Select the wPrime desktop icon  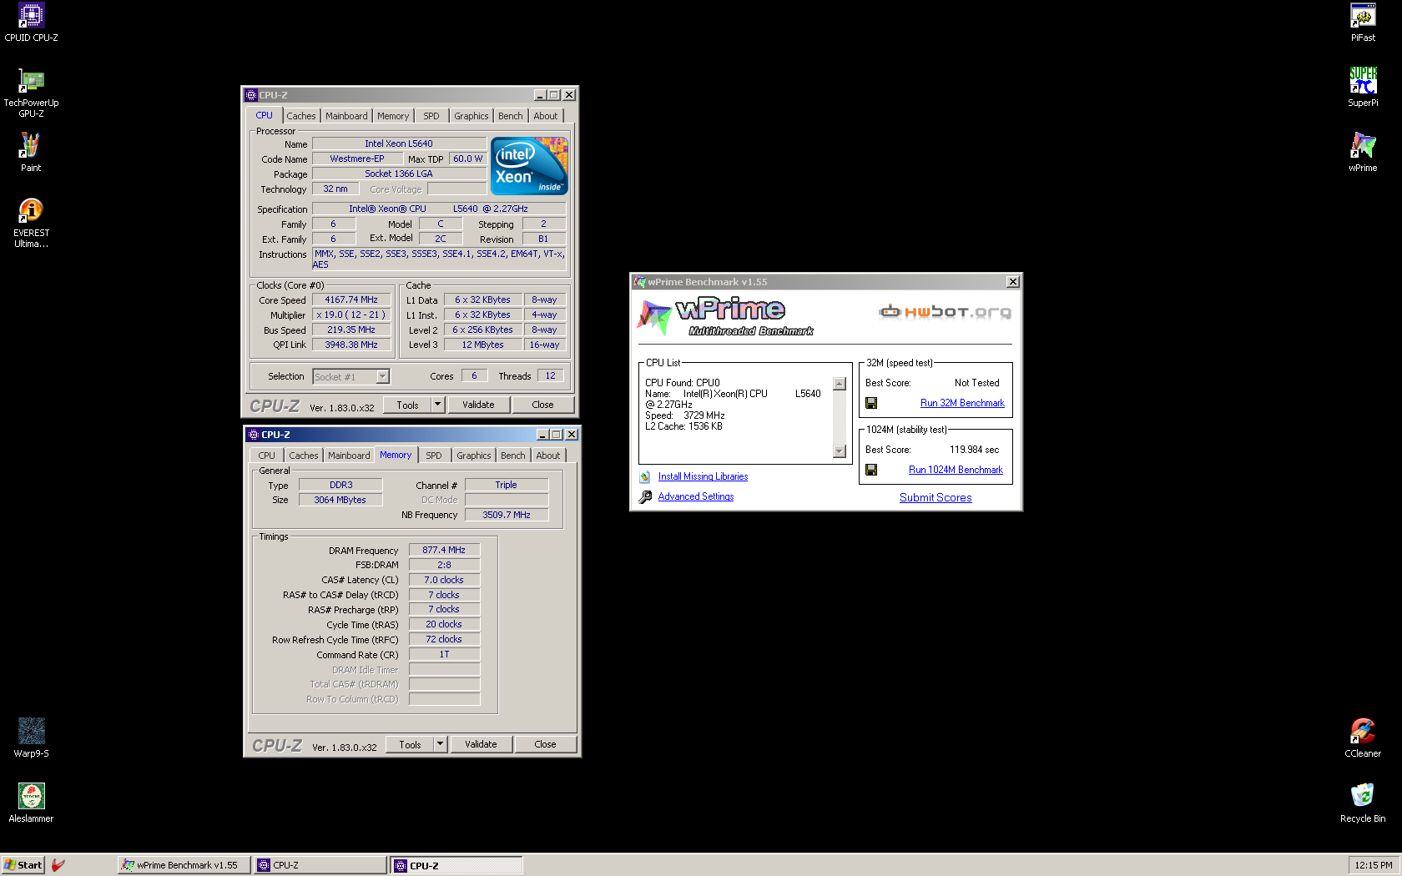coord(1363,153)
